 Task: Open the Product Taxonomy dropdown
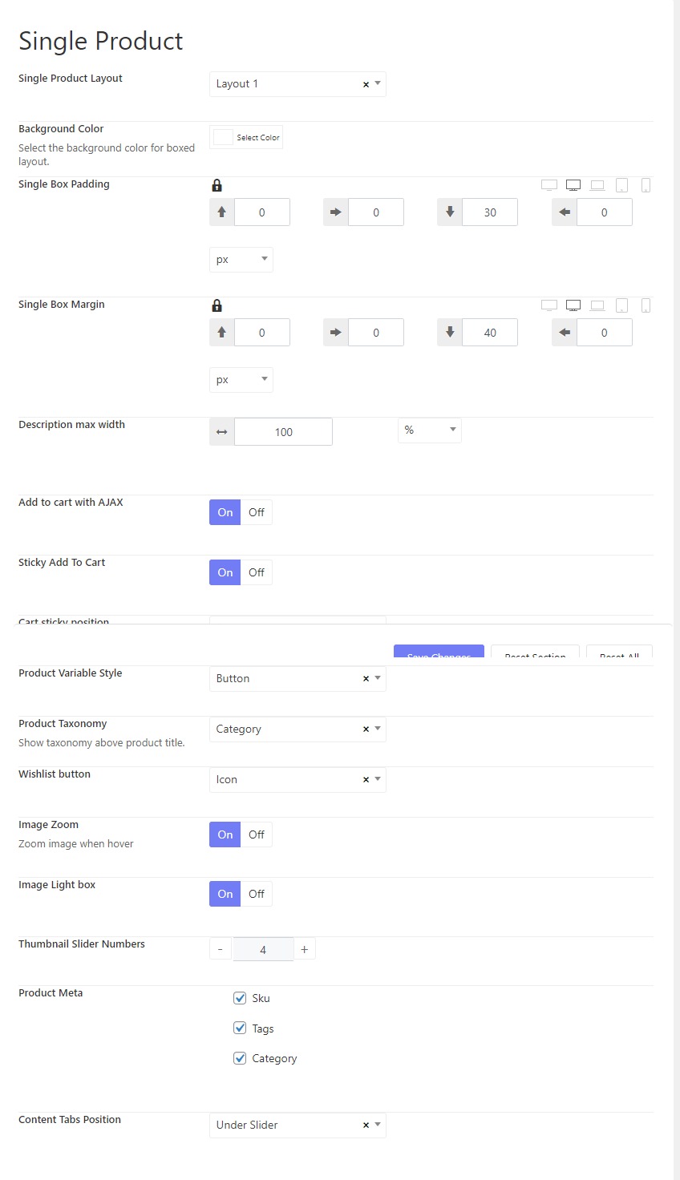pos(297,729)
